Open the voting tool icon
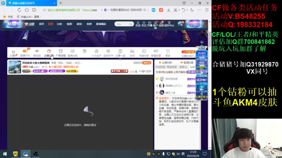Viewport: 282px width, 158px height. click(156, 53)
